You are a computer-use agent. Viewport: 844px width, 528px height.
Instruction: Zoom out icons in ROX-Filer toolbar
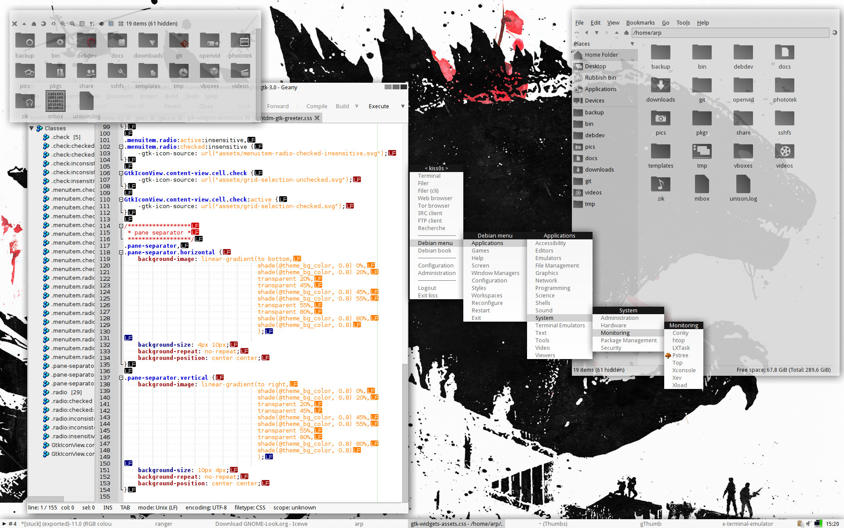pyautogui.click(x=73, y=24)
